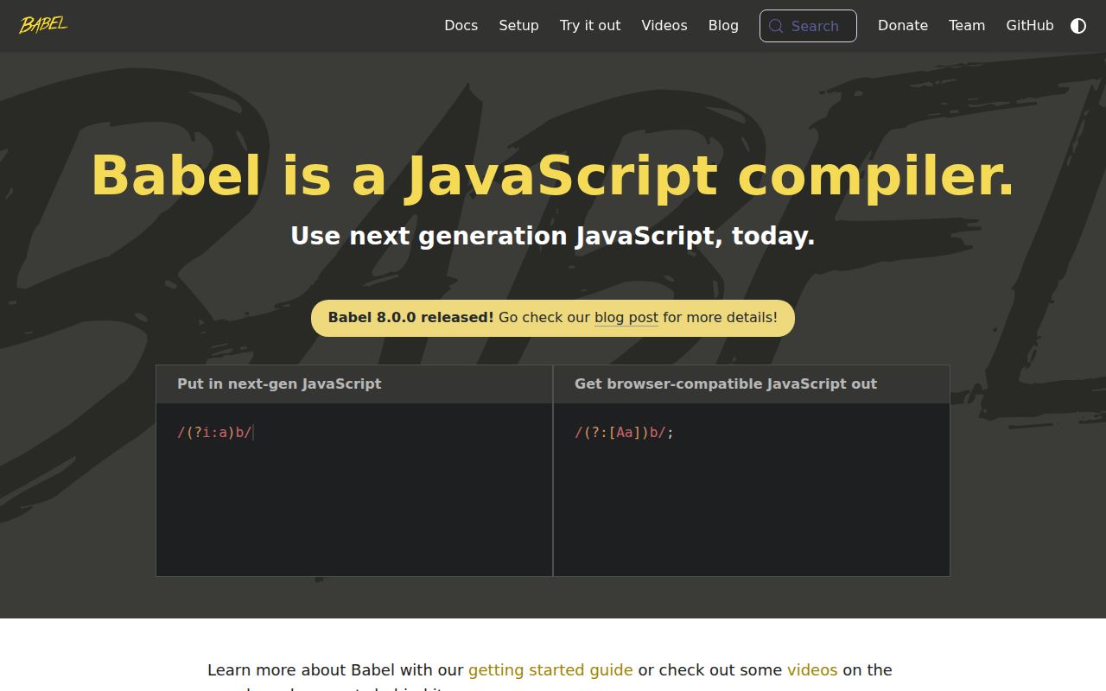This screenshot has width=1106, height=691.
Task: Open the videos link in paragraph
Action: click(x=812, y=670)
